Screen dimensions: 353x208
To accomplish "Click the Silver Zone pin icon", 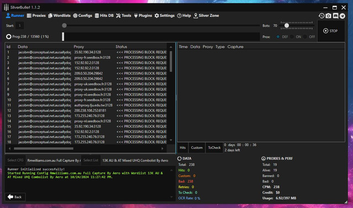I will [x=196, y=15].
